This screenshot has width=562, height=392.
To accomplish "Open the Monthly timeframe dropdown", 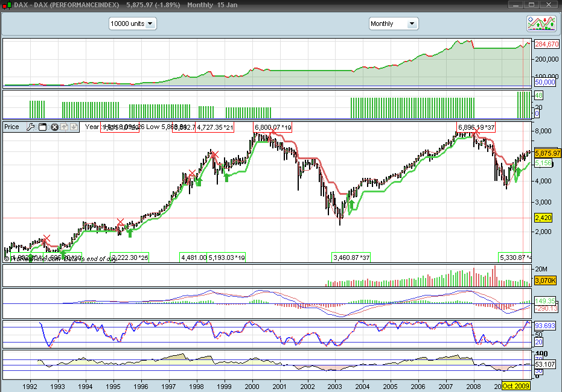I will [x=394, y=24].
